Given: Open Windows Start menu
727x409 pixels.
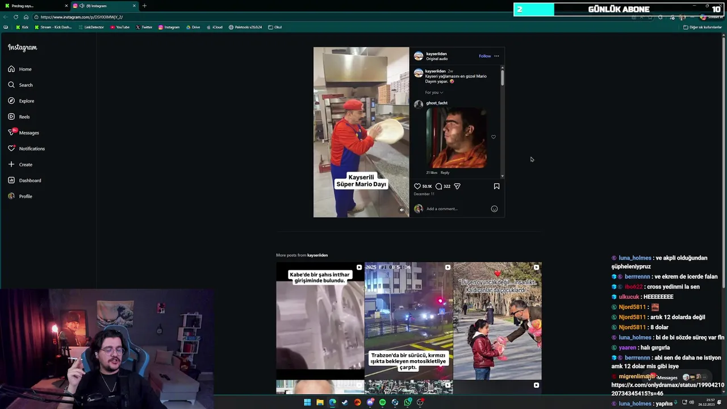Looking at the screenshot, I should pyautogui.click(x=307, y=402).
